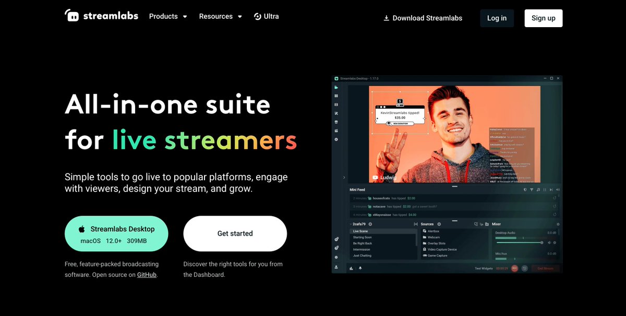626x316 pixels.
Task: Open the settings gear in the app's lower sidebar
Action: [x=336, y=258]
